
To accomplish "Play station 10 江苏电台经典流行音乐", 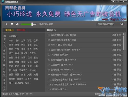I will 65,80.
